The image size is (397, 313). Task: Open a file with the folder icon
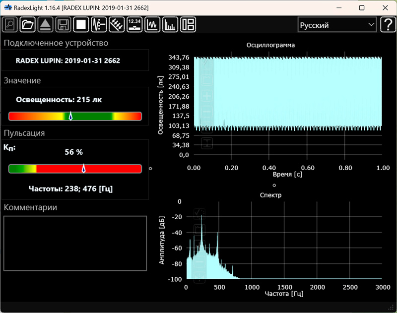28,24
